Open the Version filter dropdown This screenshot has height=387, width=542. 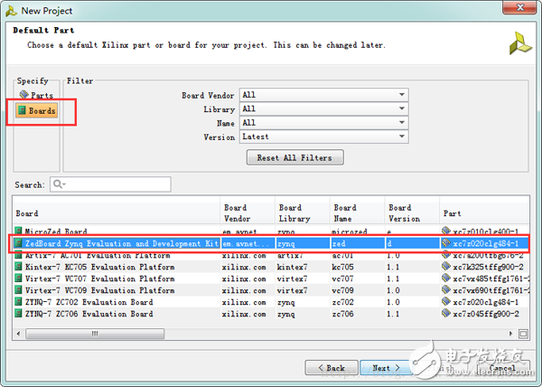point(322,137)
